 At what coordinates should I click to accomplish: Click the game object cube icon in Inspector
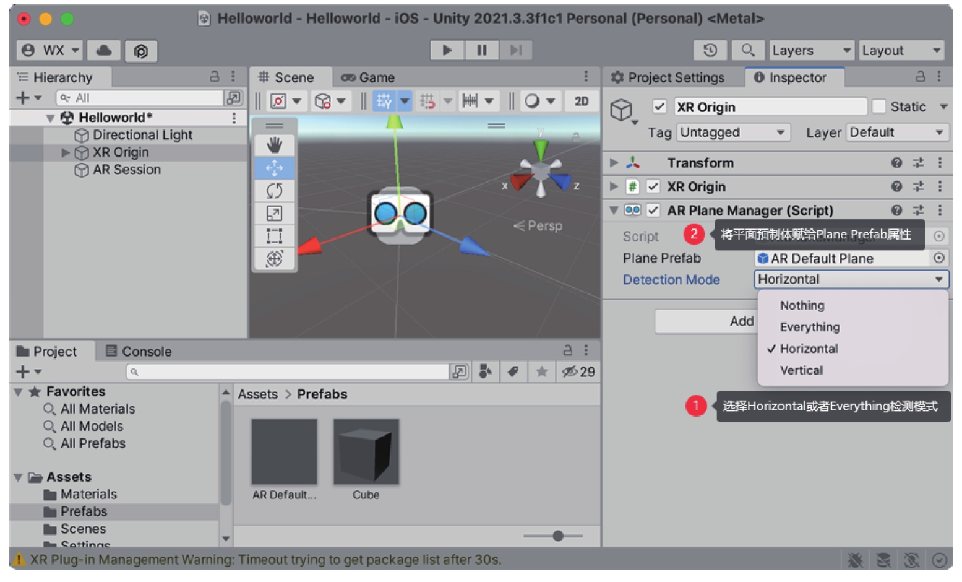click(621, 110)
